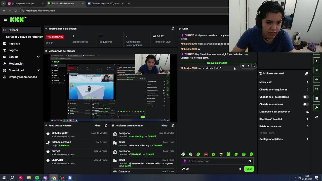Click the tufannumerowan username in activity feed
This screenshot has width=322, height=181.
click(x=61, y=142)
